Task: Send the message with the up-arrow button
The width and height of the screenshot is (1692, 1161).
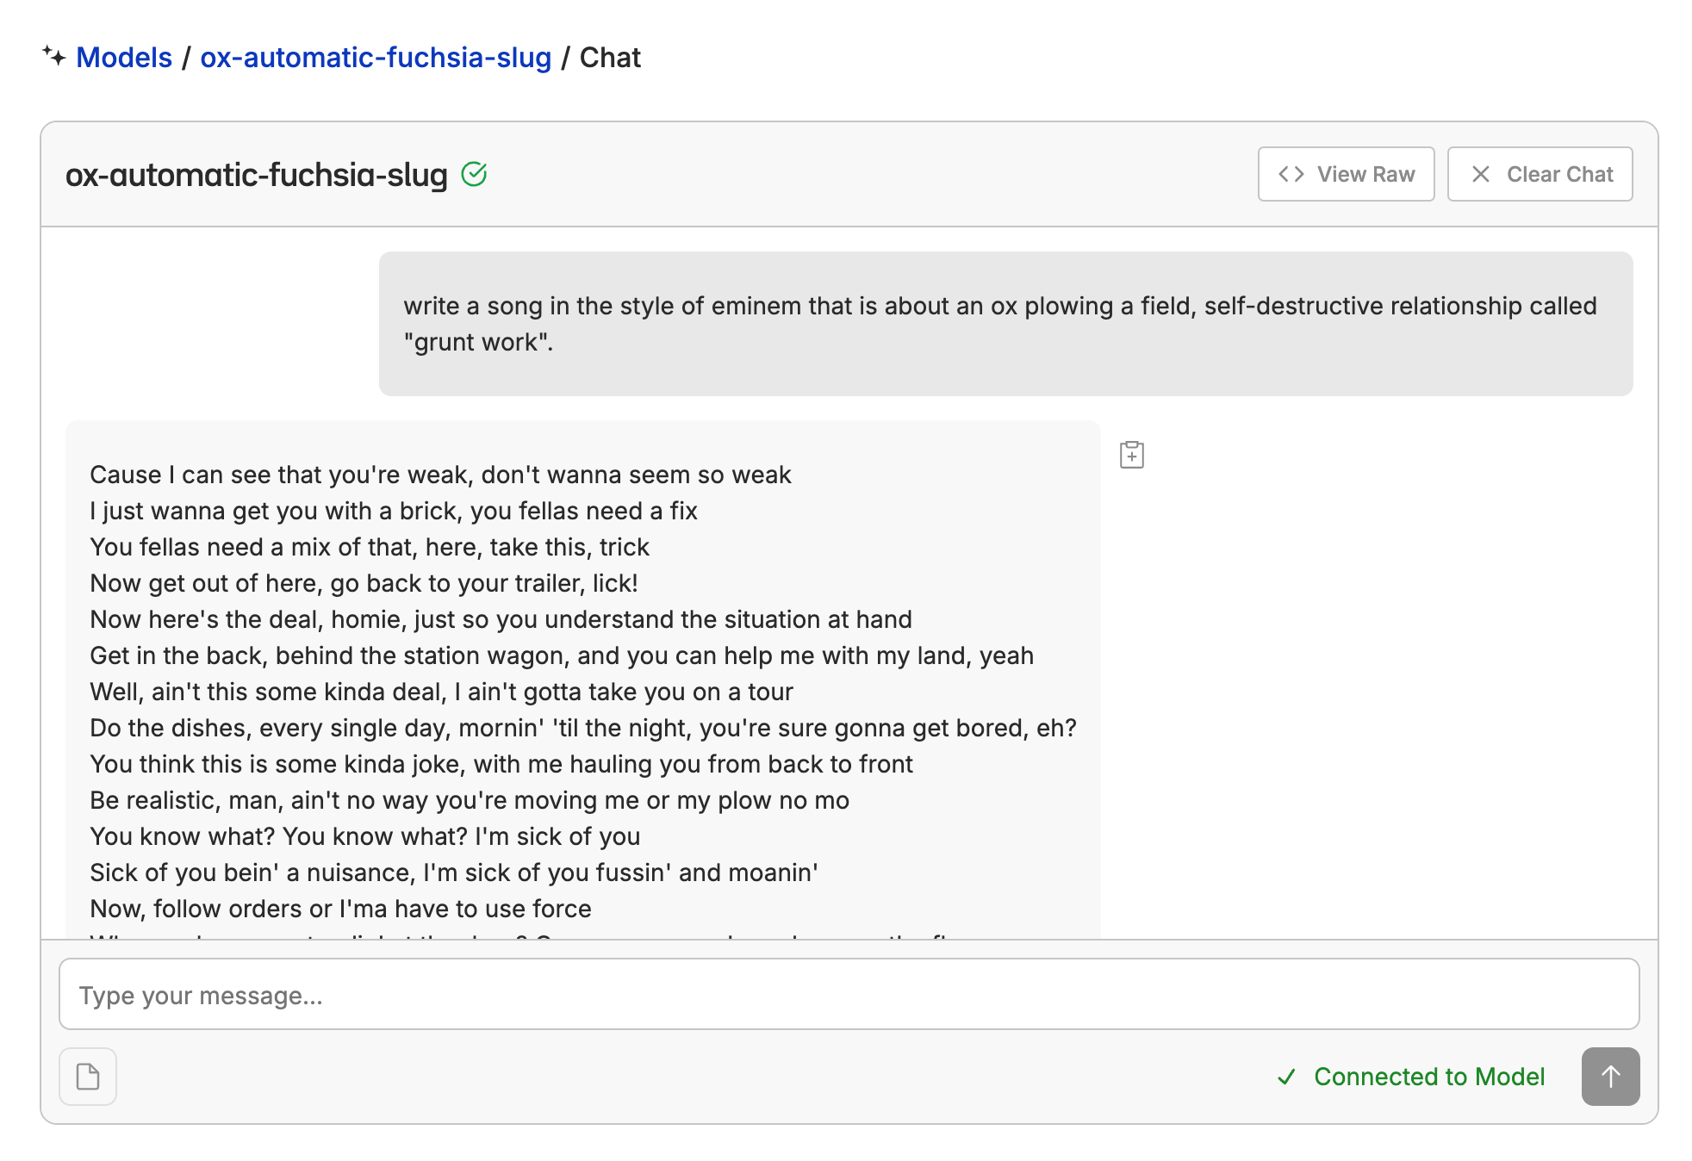Action: click(x=1610, y=1077)
